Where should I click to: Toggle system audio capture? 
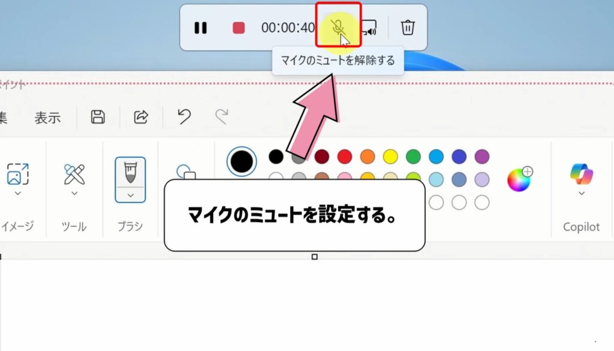(369, 28)
